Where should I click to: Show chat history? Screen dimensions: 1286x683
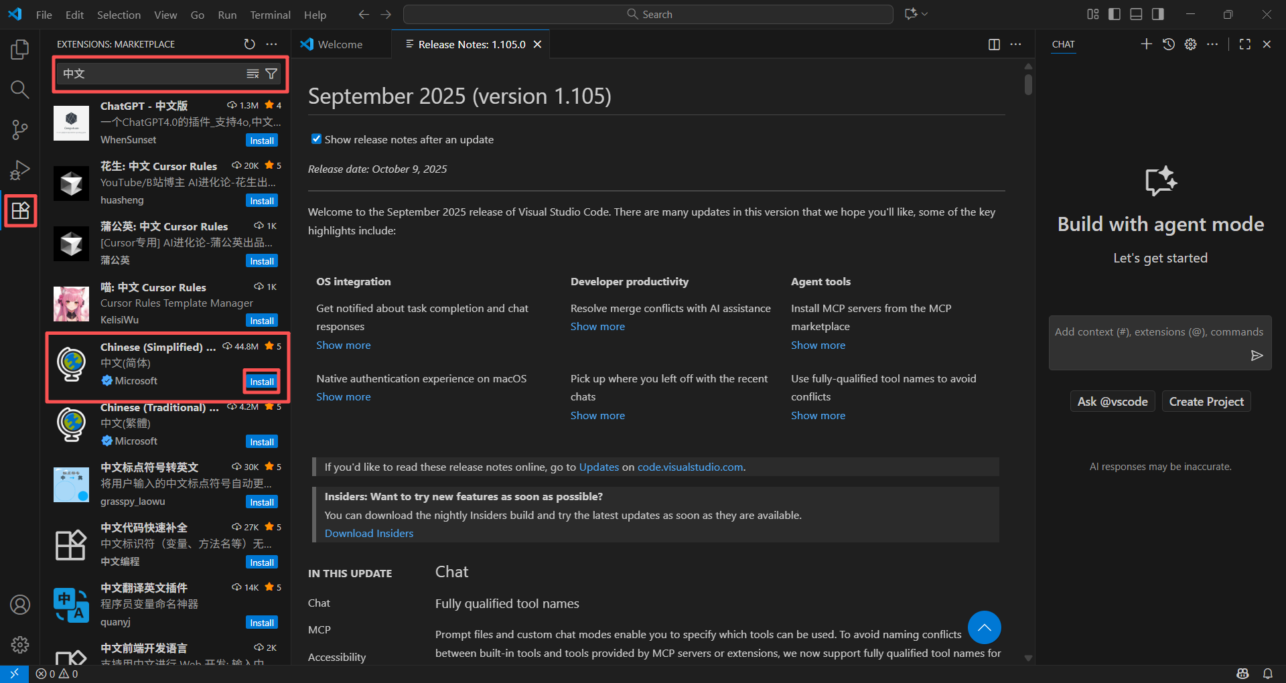pyautogui.click(x=1169, y=44)
